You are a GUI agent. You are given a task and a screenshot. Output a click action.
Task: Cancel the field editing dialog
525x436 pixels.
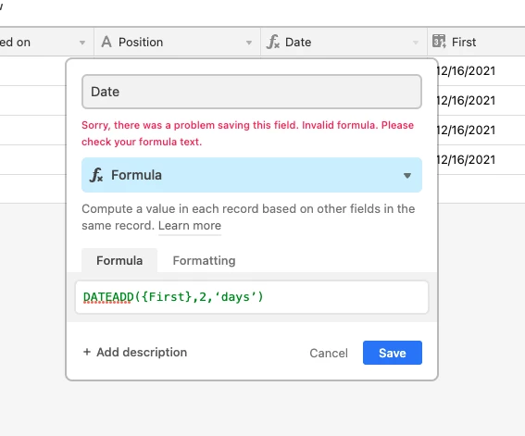click(329, 353)
